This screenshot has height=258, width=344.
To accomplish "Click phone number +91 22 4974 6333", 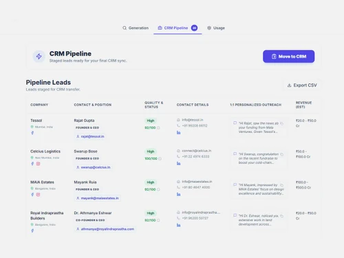I will pos(195,157).
